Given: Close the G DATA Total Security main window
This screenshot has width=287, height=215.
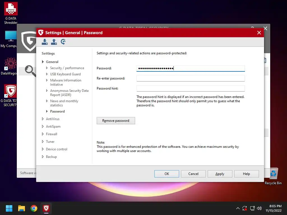Looking at the screenshot, I should click(265, 28).
